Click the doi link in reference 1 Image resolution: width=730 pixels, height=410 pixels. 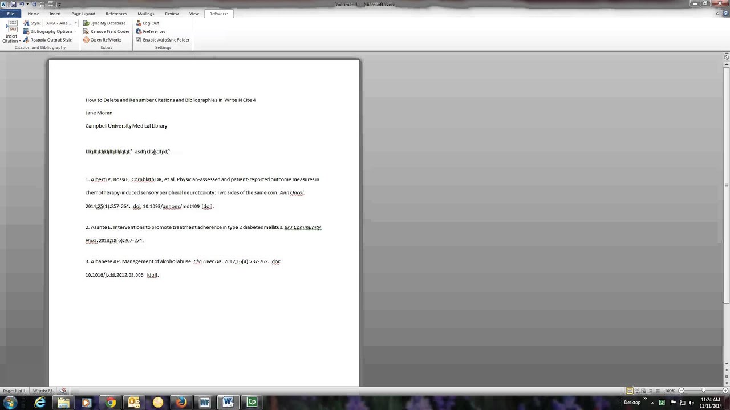pos(207,206)
